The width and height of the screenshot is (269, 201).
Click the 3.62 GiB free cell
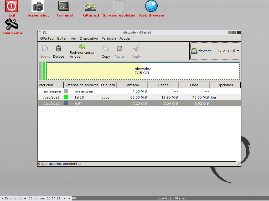pos(202,104)
